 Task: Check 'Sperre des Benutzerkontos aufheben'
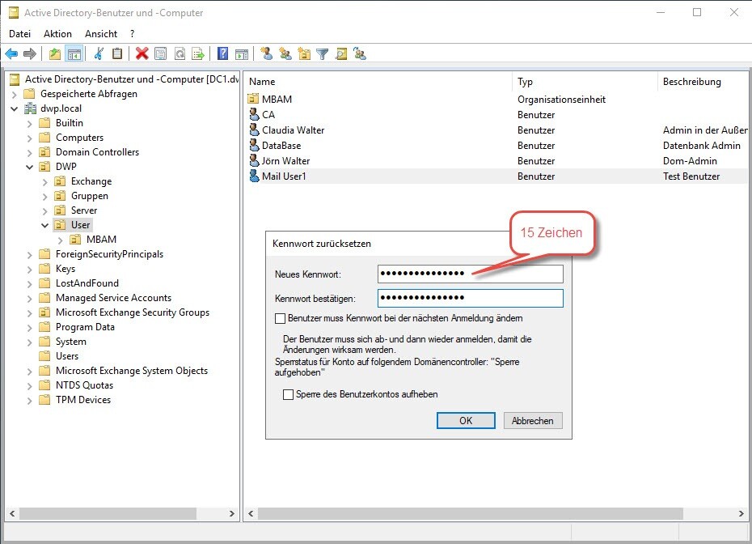(x=288, y=394)
